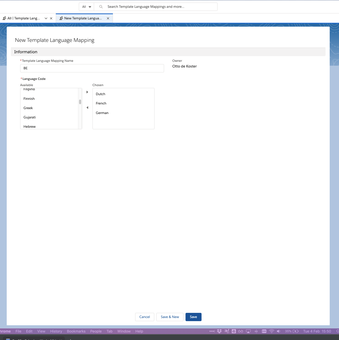Click the volume icon in menu bar

[x=279, y=331]
